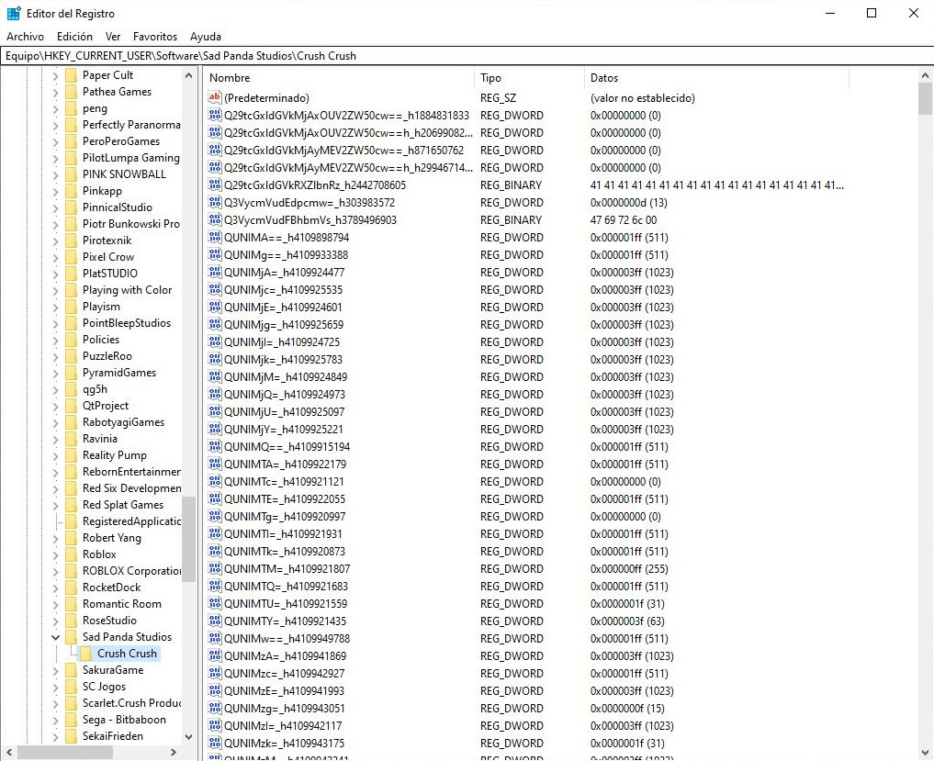Click Registry Editor title bar app icon

(x=13, y=13)
